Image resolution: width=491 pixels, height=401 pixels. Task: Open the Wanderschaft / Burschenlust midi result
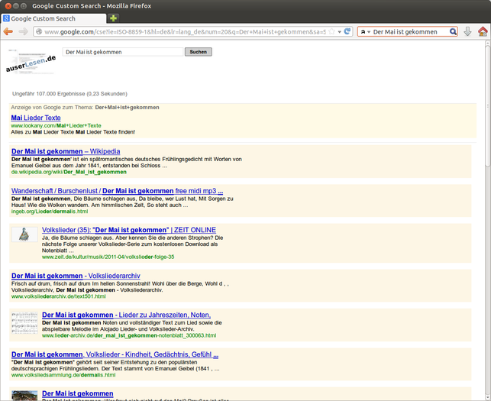[x=117, y=191]
